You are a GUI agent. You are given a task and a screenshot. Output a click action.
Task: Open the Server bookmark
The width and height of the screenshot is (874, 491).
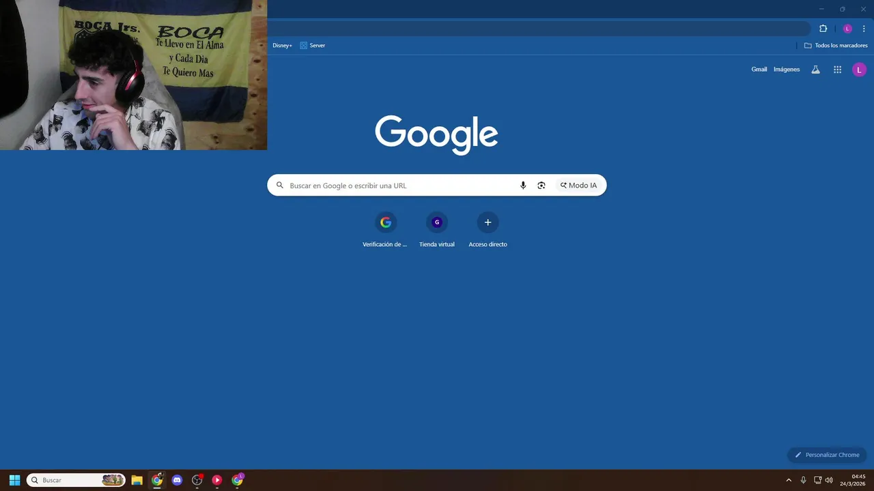[x=313, y=46]
